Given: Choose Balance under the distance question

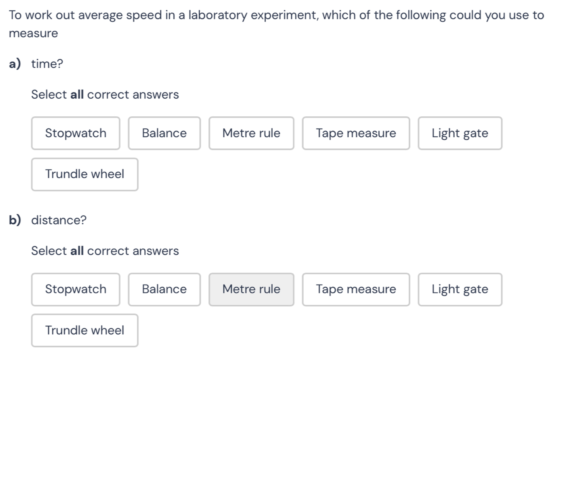Looking at the screenshot, I should [x=164, y=289].
